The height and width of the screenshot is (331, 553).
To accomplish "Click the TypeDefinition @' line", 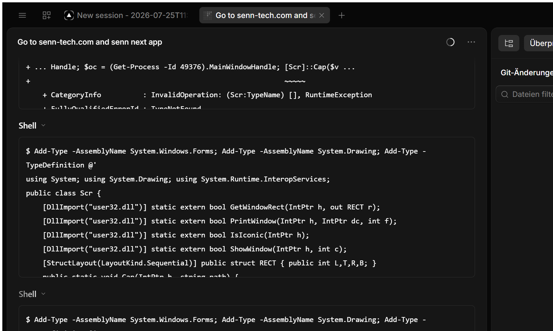I will 61,165.
